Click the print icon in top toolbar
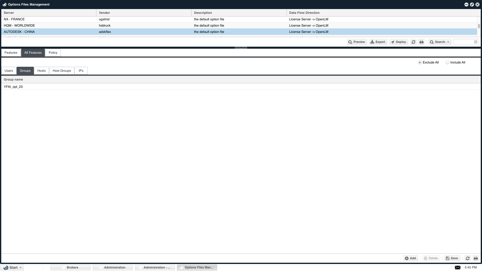 (x=421, y=42)
